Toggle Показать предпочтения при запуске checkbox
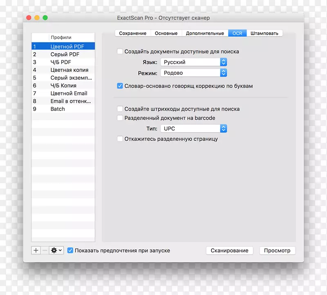327x295 pixels. point(70,250)
